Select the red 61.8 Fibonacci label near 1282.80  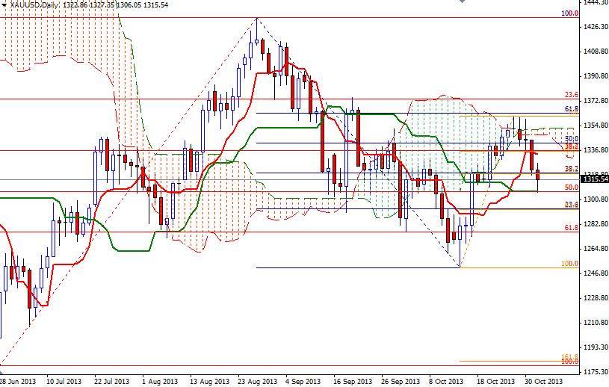572,227
